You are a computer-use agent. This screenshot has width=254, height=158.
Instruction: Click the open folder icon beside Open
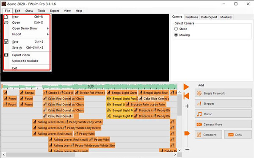click(6, 22)
